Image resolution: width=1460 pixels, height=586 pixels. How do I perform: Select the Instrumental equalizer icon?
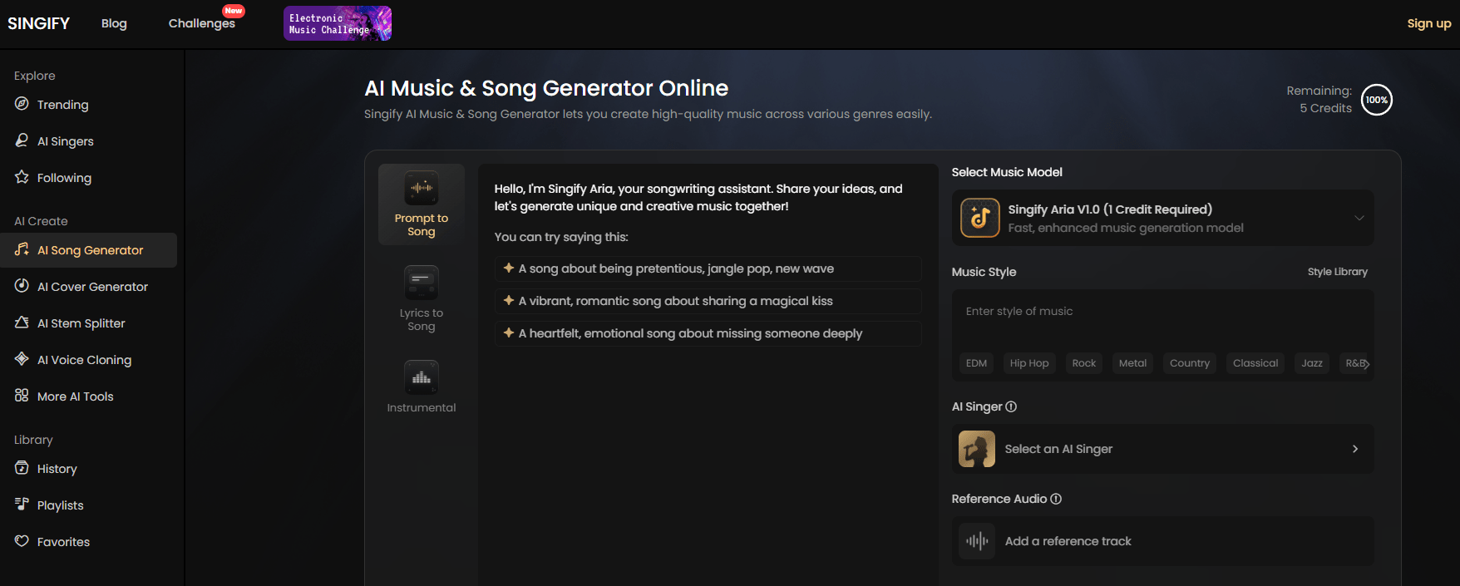tap(422, 377)
